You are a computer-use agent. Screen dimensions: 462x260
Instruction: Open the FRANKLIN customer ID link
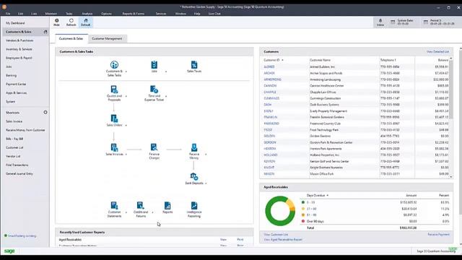[270, 117]
